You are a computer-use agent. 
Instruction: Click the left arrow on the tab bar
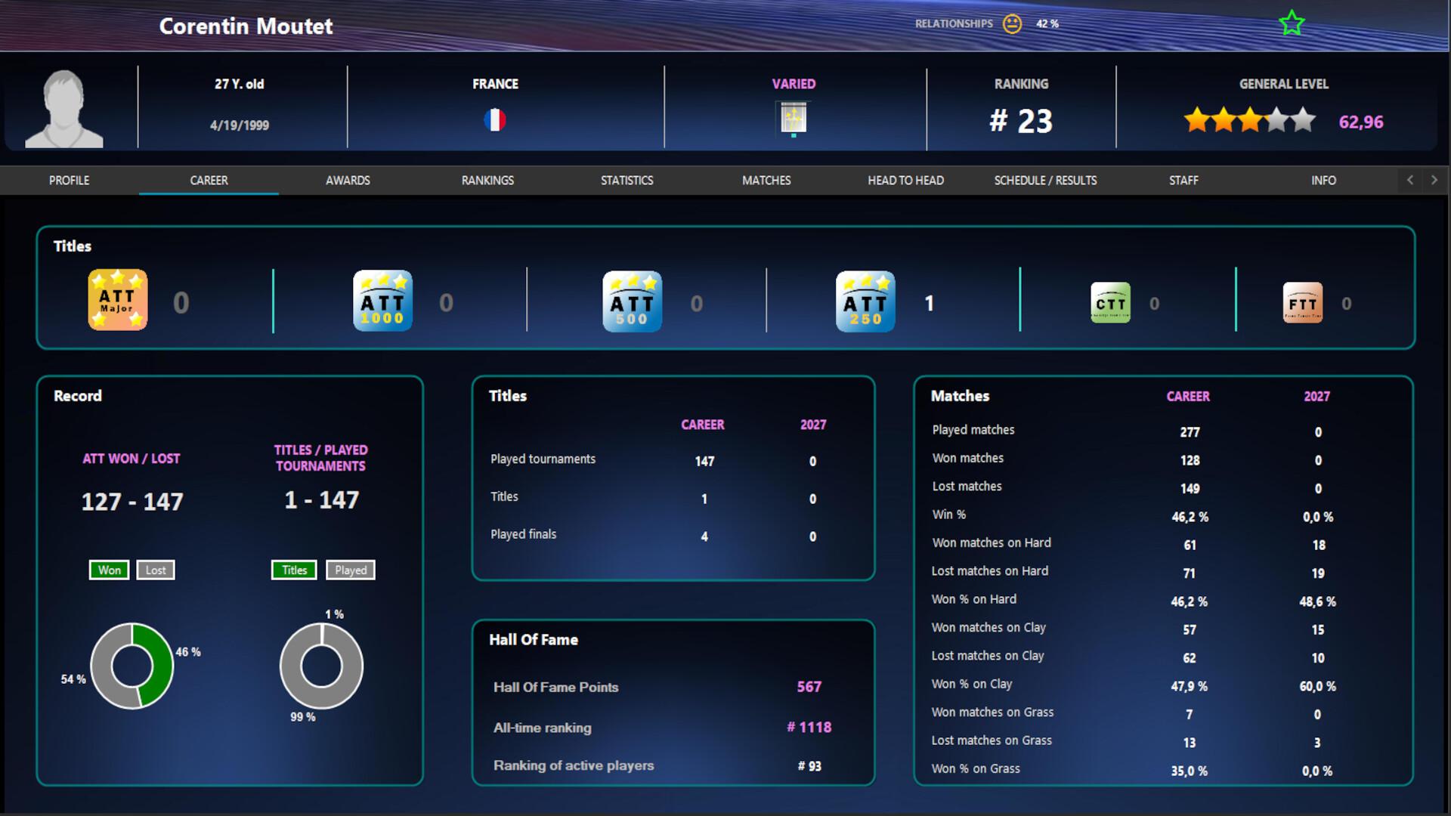tap(1410, 180)
